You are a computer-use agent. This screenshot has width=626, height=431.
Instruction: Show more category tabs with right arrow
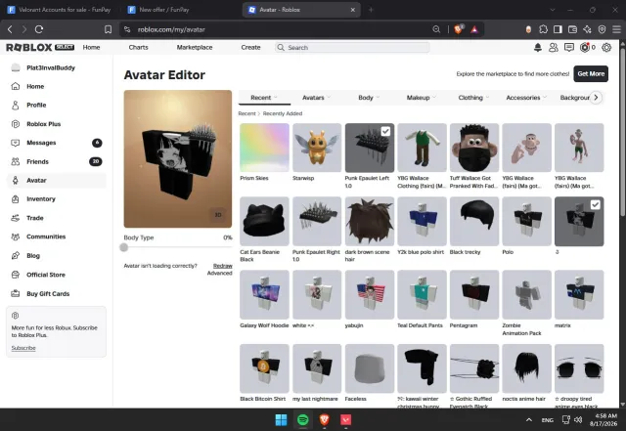596,98
